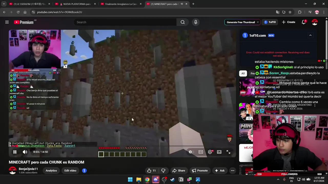Dislike the video with thumbs down
Viewport: 328px width, 184px height.
tap(163, 170)
